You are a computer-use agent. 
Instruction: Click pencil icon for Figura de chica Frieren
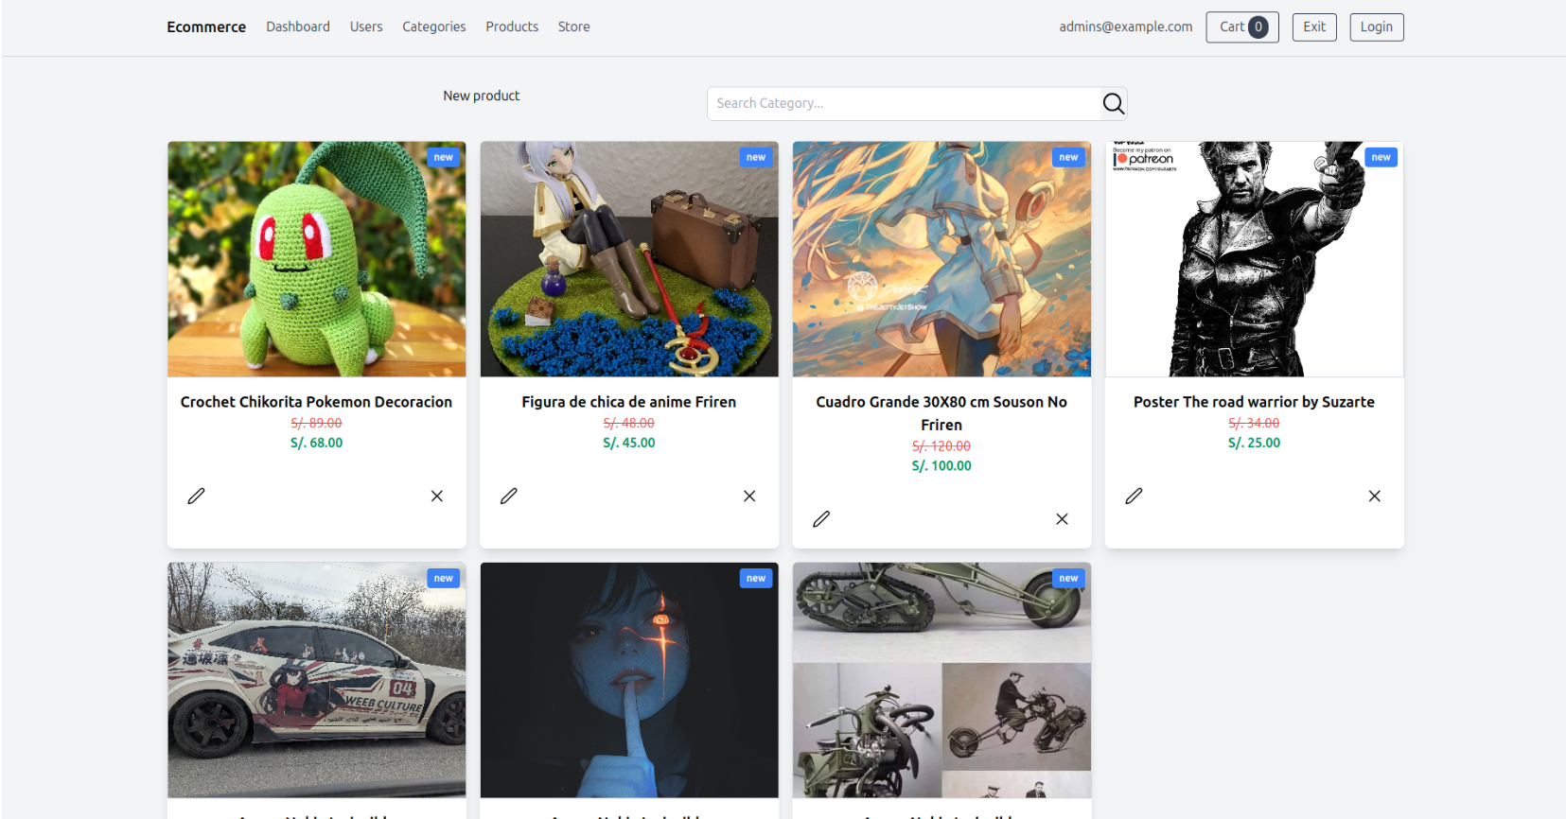[509, 496]
